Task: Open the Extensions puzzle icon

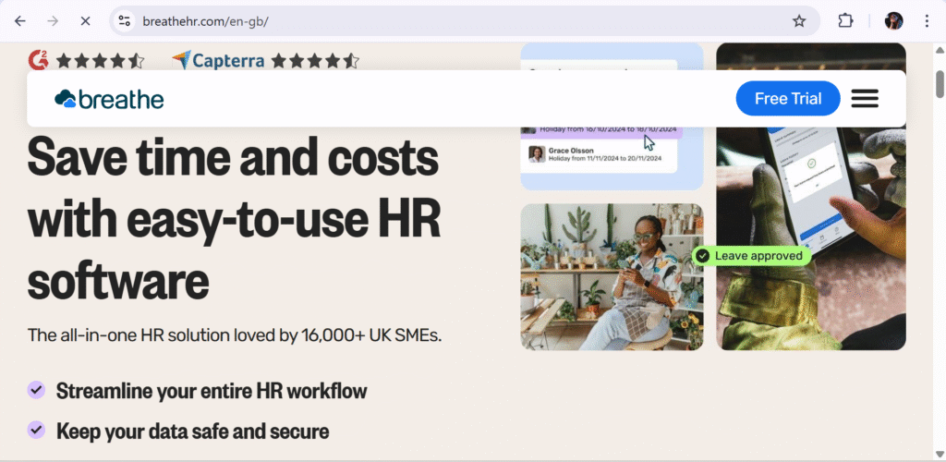Action: 846,21
